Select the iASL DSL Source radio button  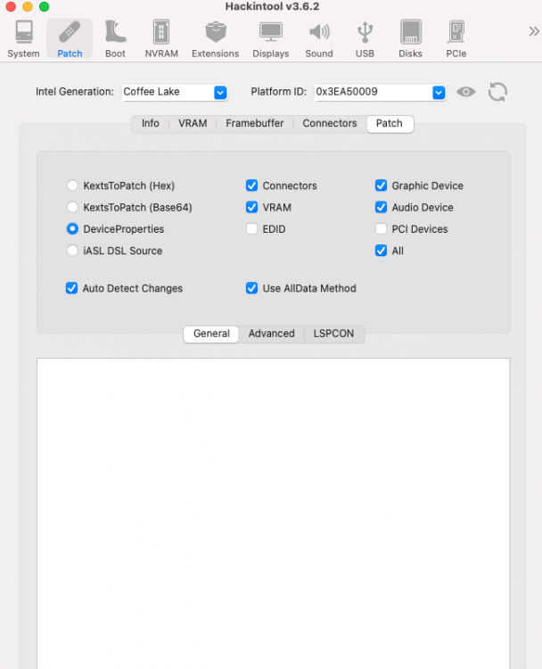(x=72, y=250)
